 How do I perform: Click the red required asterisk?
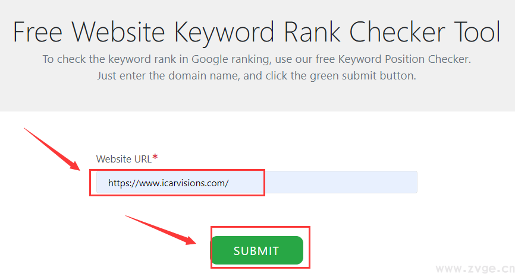coord(155,157)
